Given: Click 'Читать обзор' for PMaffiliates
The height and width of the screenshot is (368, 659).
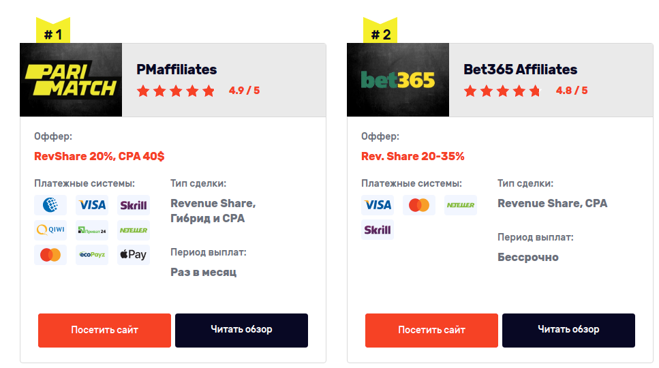Looking at the screenshot, I should pos(242,331).
